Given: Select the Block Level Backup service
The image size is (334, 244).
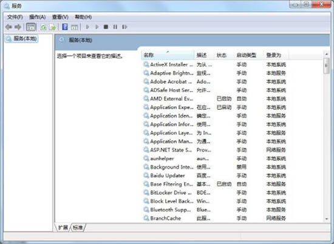Looking at the screenshot, I should tap(215, 201).
